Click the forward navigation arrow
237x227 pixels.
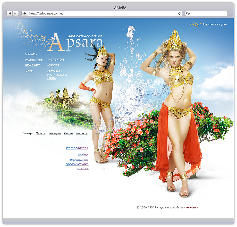coord(16,13)
